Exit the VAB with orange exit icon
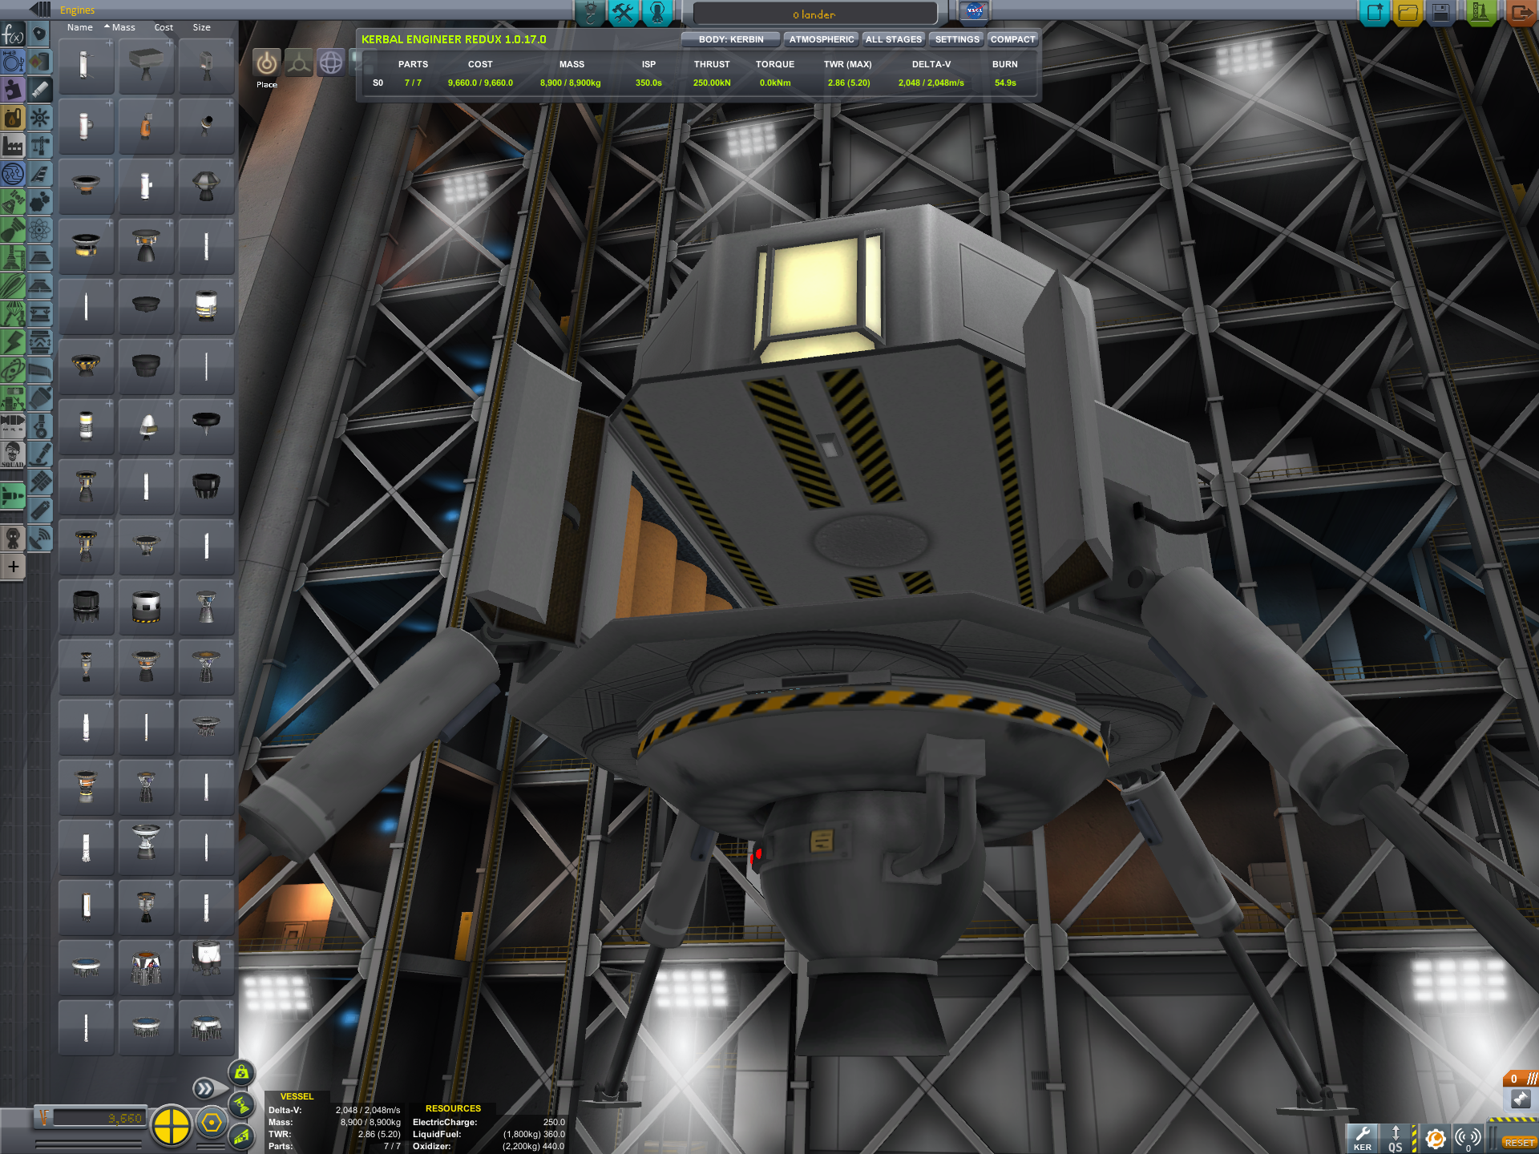 (x=1521, y=13)
